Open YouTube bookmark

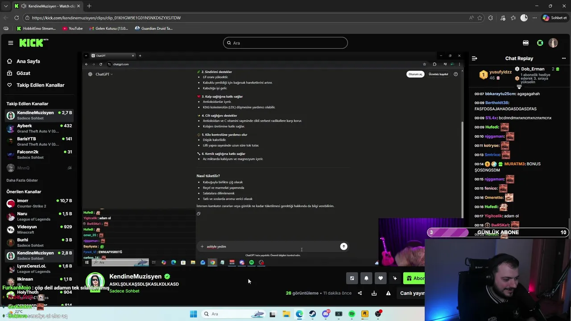73,29
